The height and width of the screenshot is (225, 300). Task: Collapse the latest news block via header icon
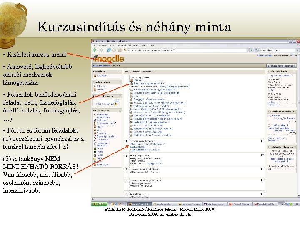(295, 72)
